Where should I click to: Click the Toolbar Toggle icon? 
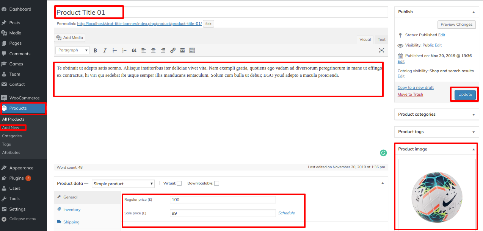192,50
